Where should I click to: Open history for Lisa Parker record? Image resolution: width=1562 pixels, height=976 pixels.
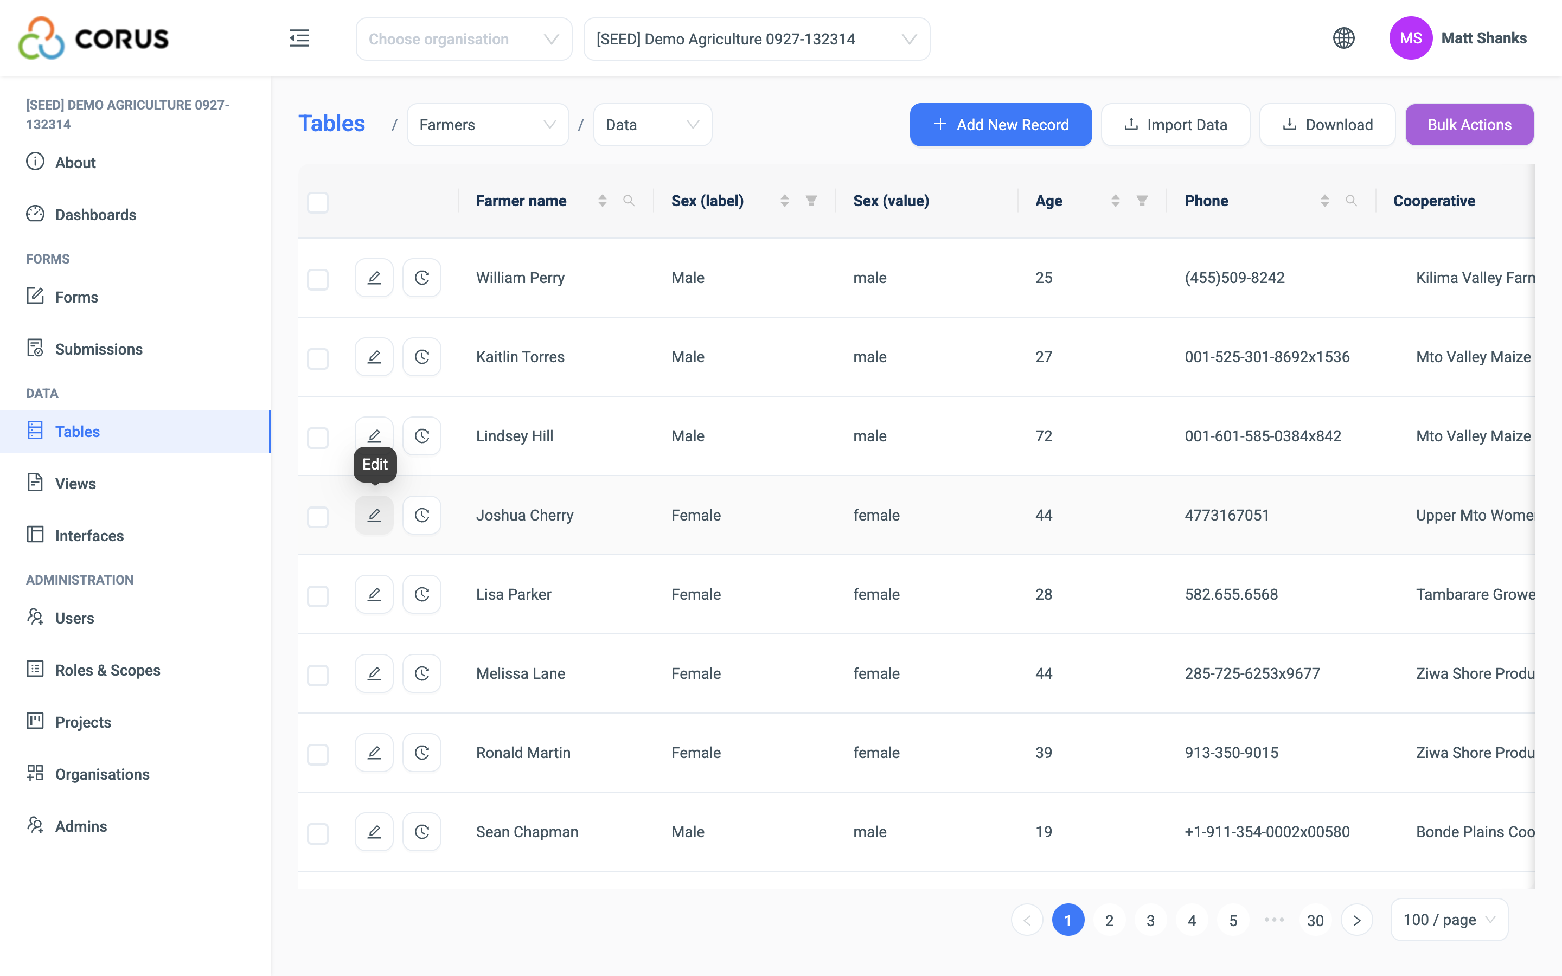tap(421, 594)
